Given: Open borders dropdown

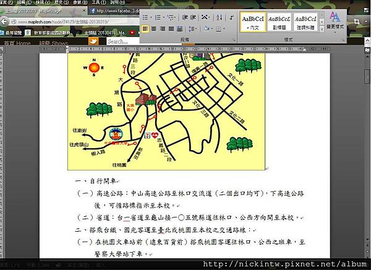Looking at the screenshot, I should click(224, 29).
